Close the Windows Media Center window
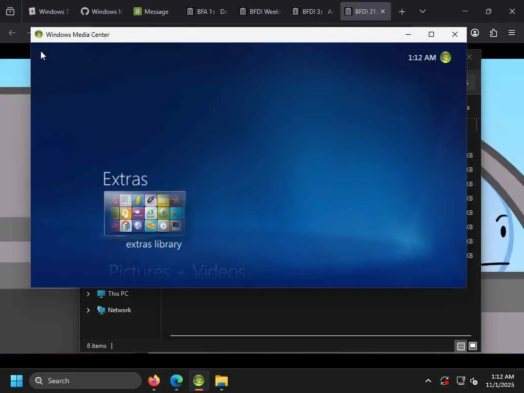This screenshot has height=393, width=524. [x=455, y=34]
